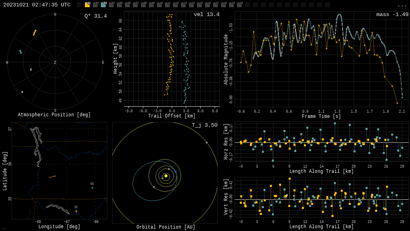
Task: Select the yellow streak in the polar plot
Action: [34, 32]
